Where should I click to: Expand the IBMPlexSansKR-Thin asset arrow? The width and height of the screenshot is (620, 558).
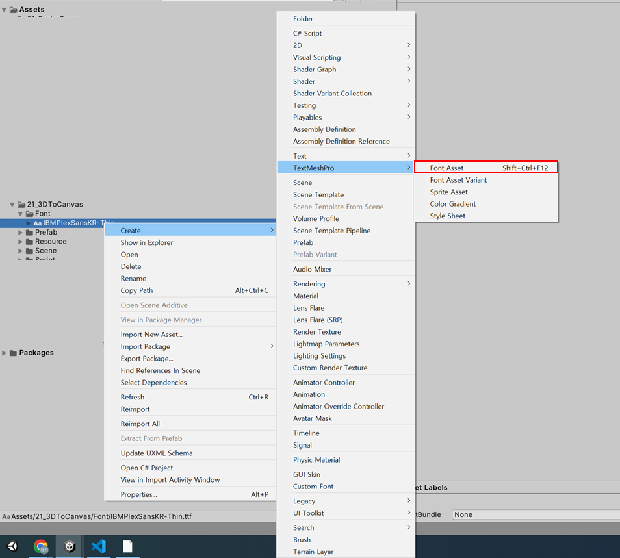point(29,223)
